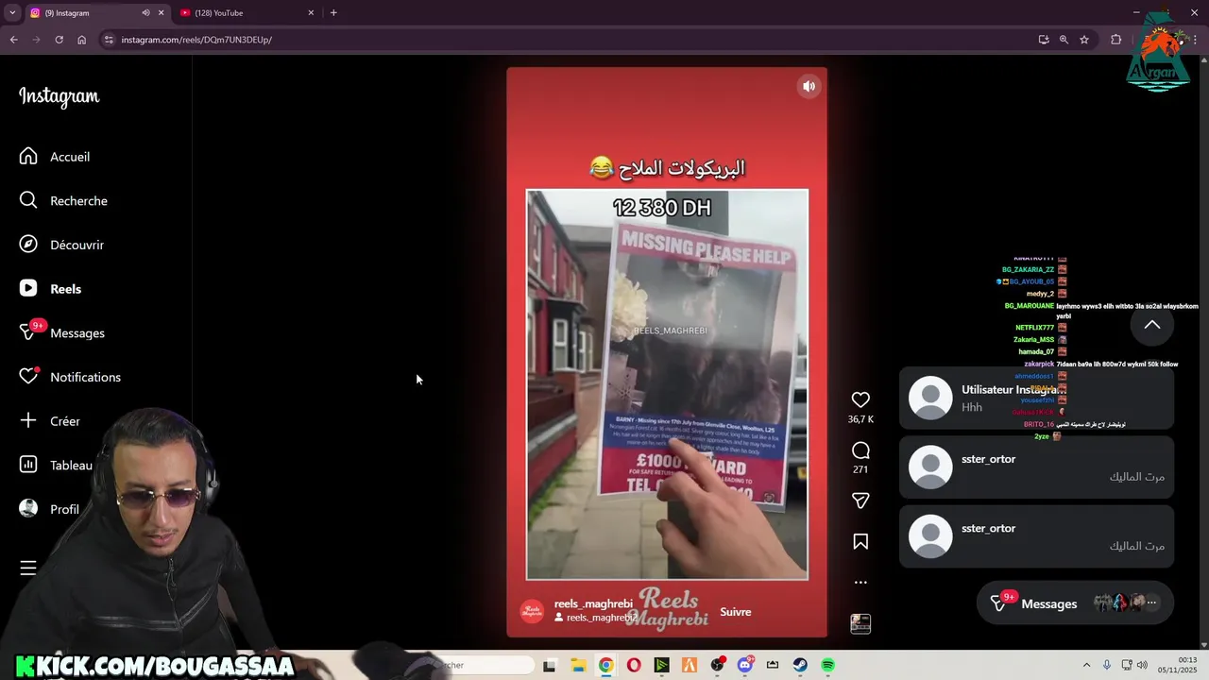Mute the Instagram tab audio
The height and width of the screenshot is (680, 1209).
tap(145, 12)
